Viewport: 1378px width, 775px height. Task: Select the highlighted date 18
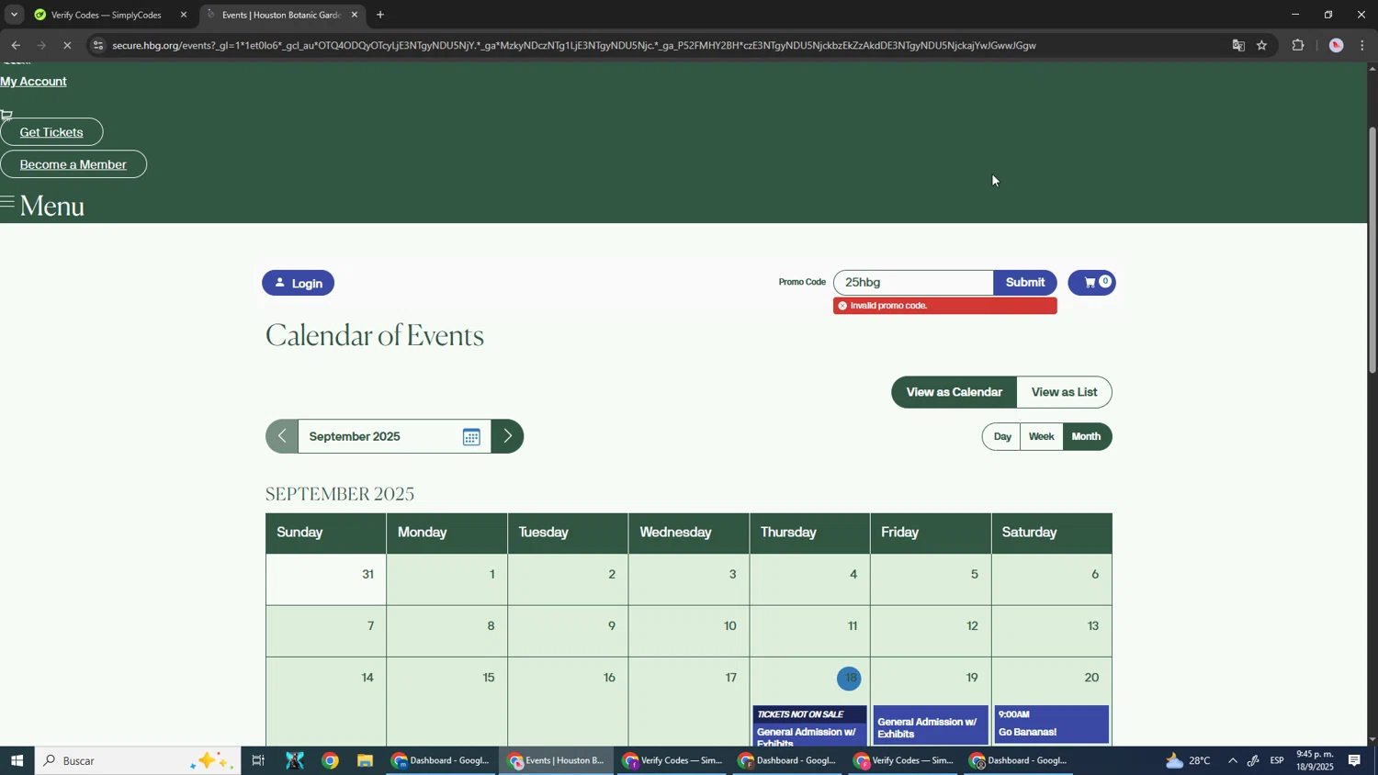click(850, 679)
